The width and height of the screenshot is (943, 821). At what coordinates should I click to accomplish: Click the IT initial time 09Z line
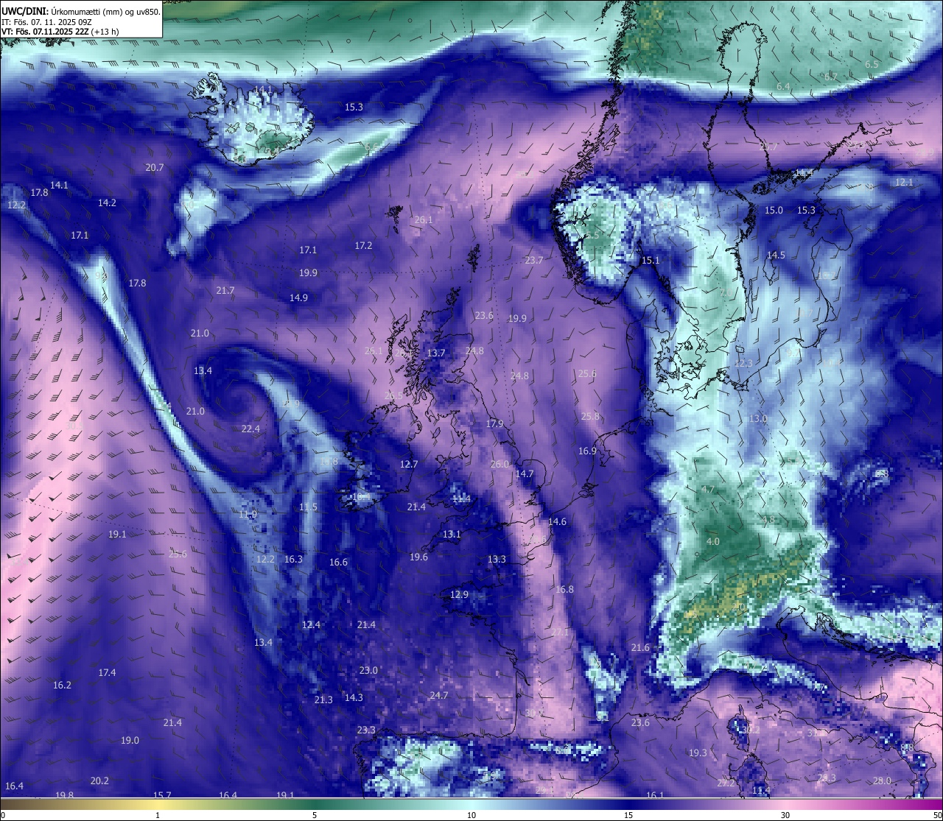click(47, 22)
